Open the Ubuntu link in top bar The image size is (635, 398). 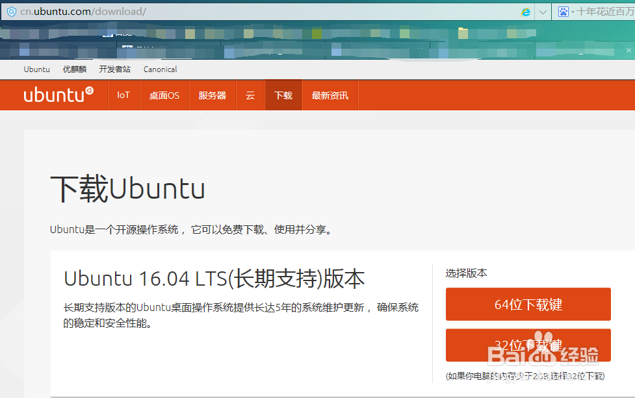[37, 69]
